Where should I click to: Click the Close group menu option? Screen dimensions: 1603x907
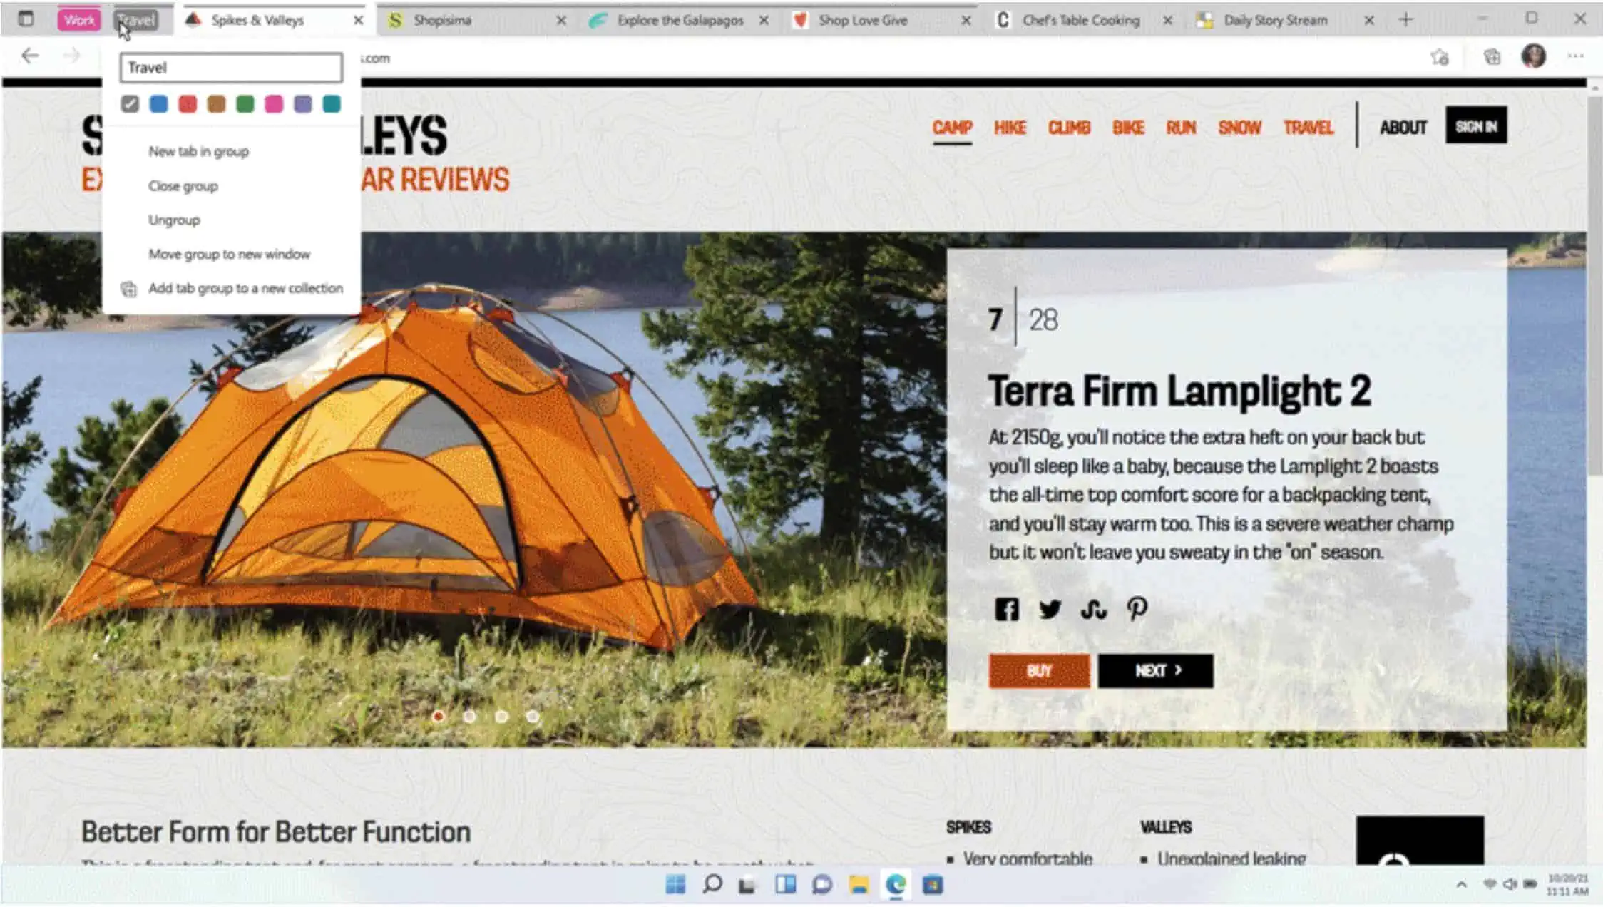pos(183,186)
